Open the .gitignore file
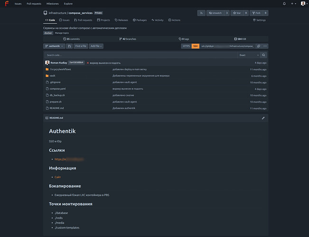The height and width of the screenshot is (237, 309). tap(55, 82)
